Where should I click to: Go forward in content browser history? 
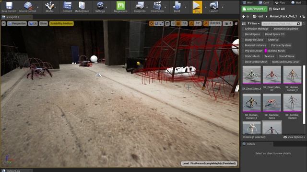coord(248,17)
